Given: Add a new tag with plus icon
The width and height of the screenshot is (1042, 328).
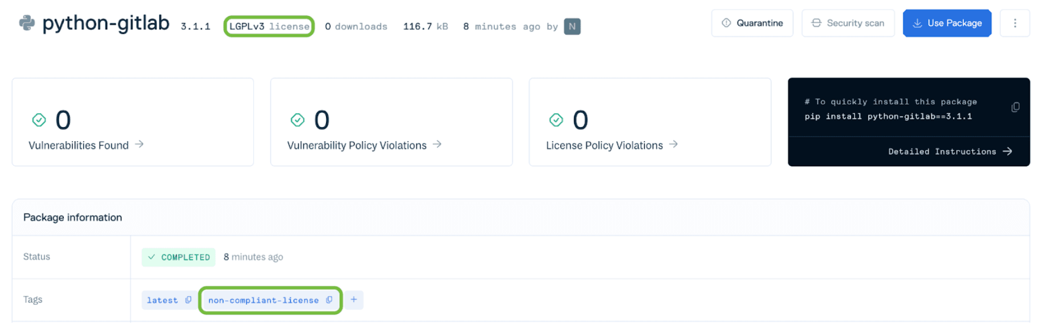Looking at the screenshot, I should click(353, 300).
